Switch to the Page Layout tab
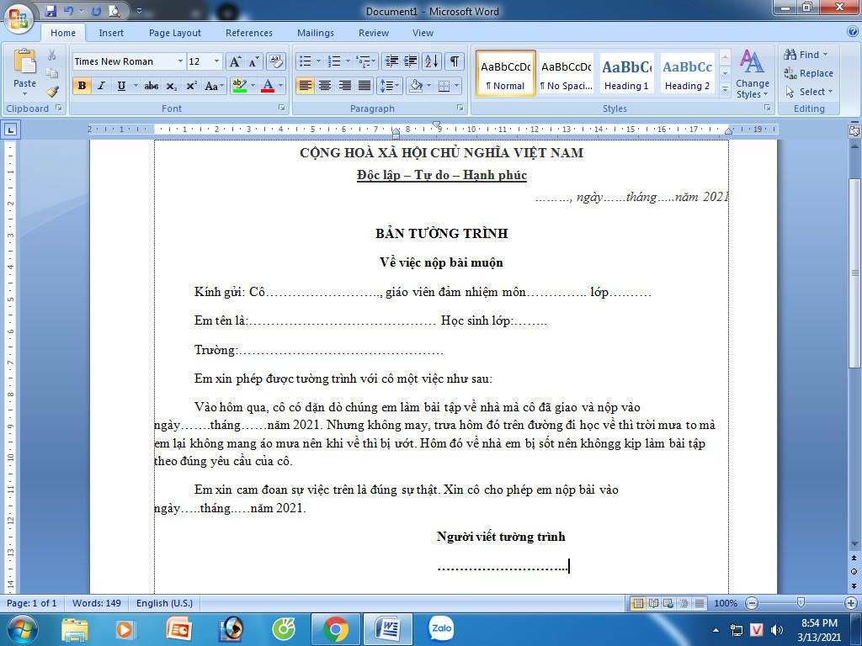 175,33
